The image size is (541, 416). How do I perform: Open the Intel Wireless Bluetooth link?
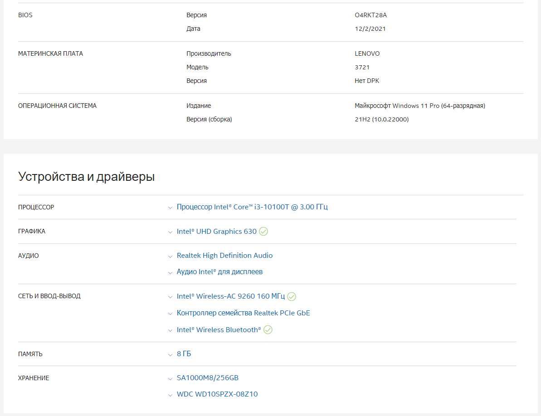tap(219, 330)
